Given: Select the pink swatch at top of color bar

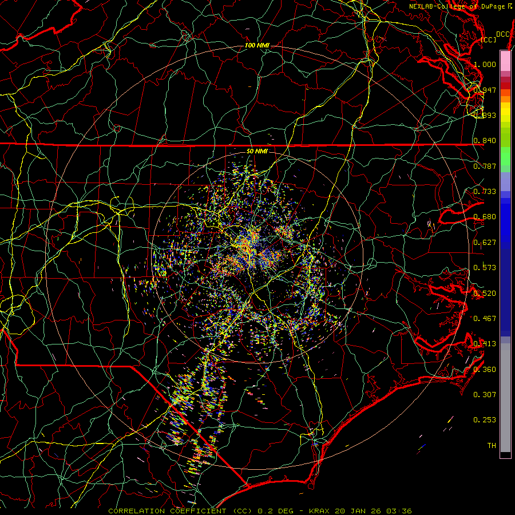Looking at the screenshot, I should click(x=505, y=61).
